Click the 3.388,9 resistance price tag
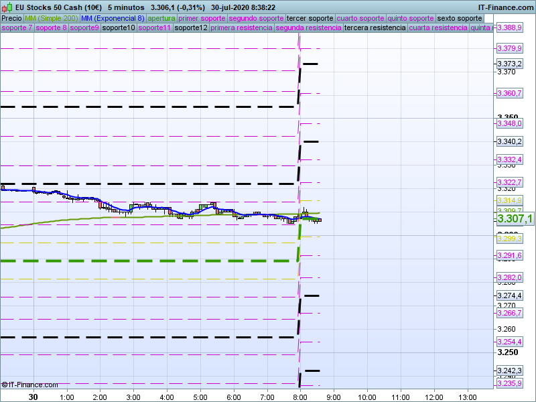Screen dimensions: 536x402 pyautogui.click(x=509, y=27)
